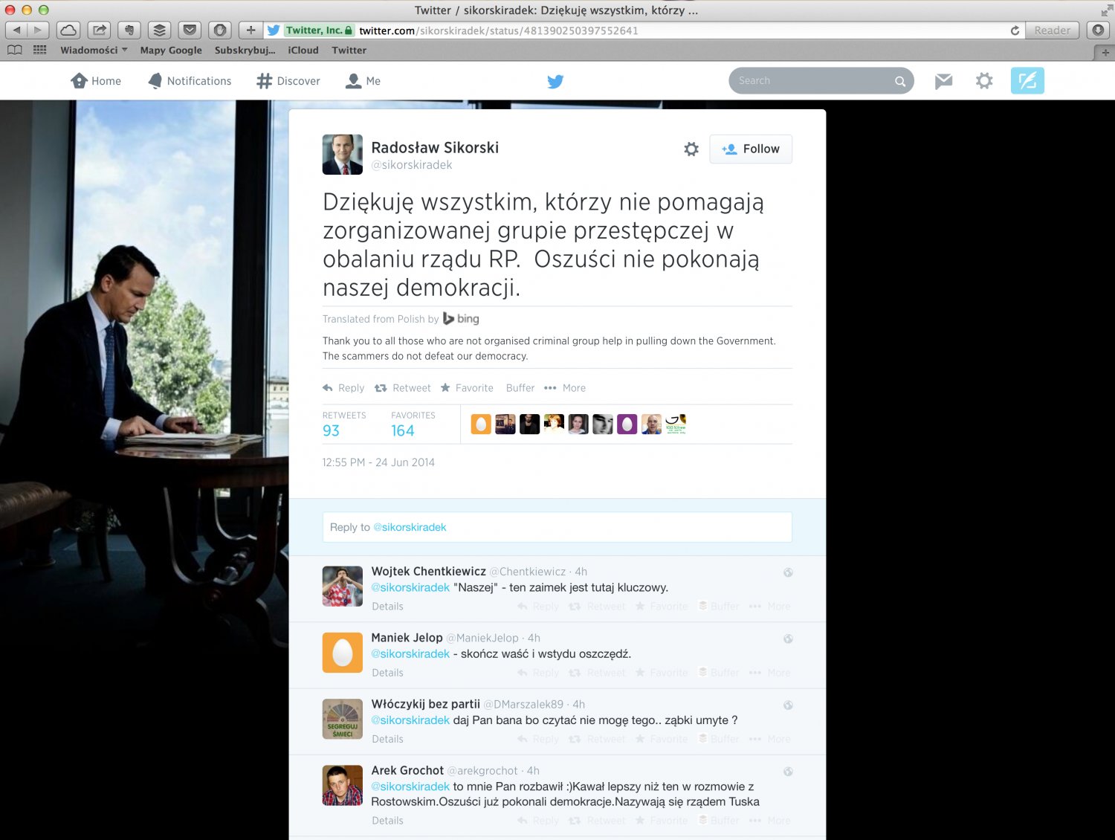Viewport: 1115px width, 840px height.
Task: Click the search magnifier icon
Action: [x=899, y=81]
